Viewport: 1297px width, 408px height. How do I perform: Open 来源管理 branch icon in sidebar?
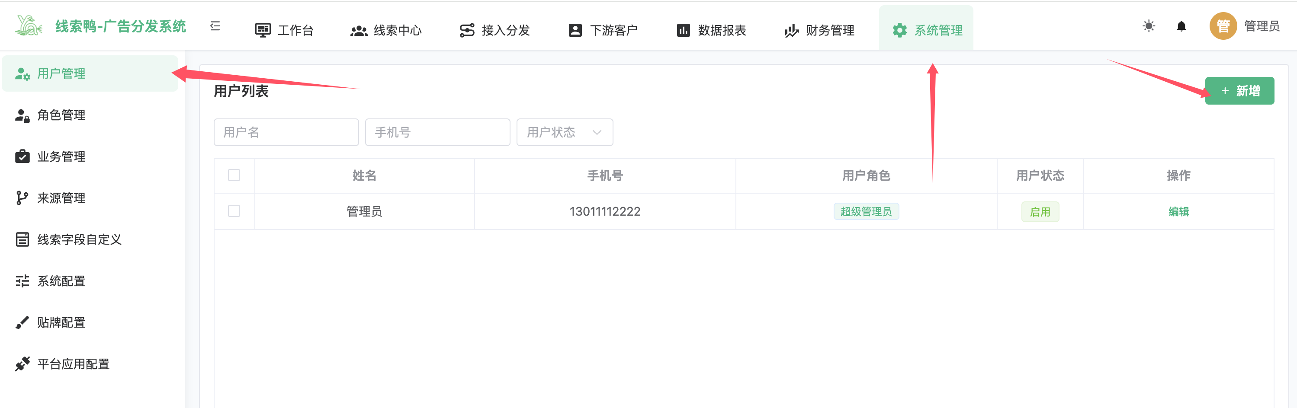(x=22, y=198)
